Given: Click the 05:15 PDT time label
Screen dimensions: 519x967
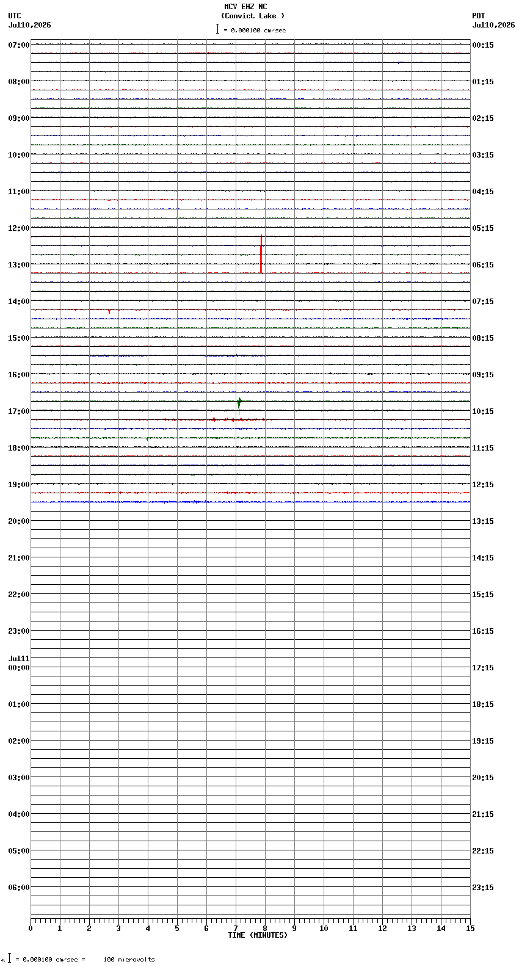Looking at the screenshot, I should [x=483, y=228].
